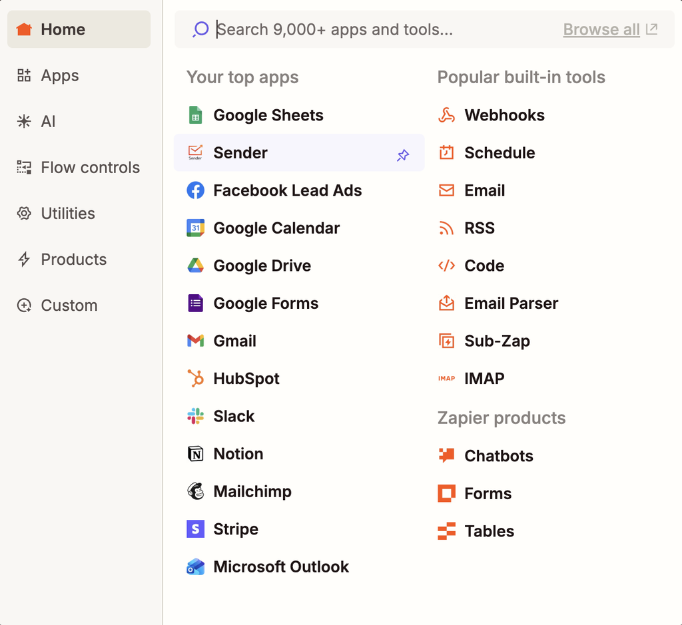The image size is (682, 625).
Task: Click Browse all link
Action: [x=601, y=29]
